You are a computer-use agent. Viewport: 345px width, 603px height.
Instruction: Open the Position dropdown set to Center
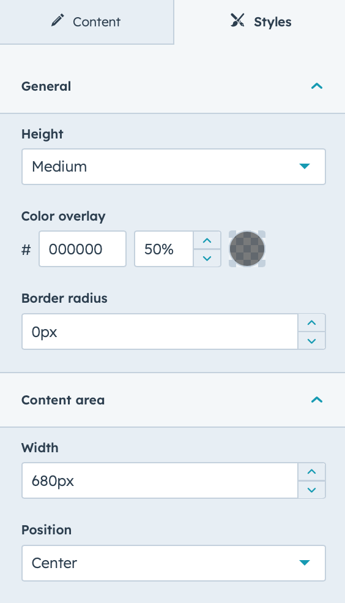[x=174, y=563]
